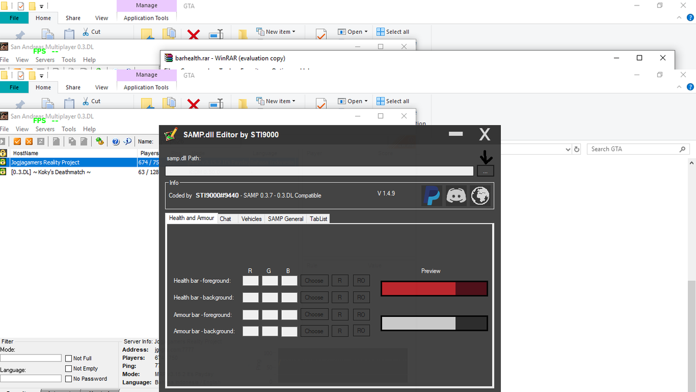
Task: Enable the Not Empty filter checkbox
Action: point(69,369)
